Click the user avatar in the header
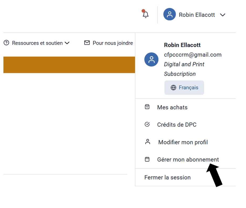 click(169, 14)
